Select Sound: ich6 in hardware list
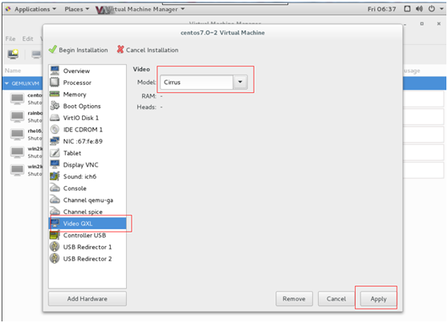Viewport: 448px width, 323px height. [88, 176]
